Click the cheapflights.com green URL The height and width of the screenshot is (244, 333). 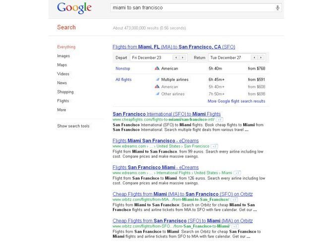[x=164, y=120]
